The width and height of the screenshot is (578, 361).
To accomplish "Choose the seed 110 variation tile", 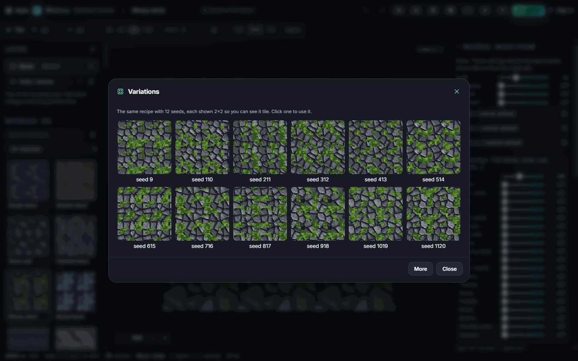I will pos(202,147).
